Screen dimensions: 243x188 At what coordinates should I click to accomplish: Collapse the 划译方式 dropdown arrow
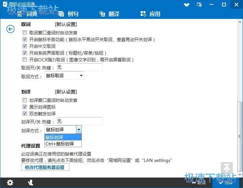[79, 129]
